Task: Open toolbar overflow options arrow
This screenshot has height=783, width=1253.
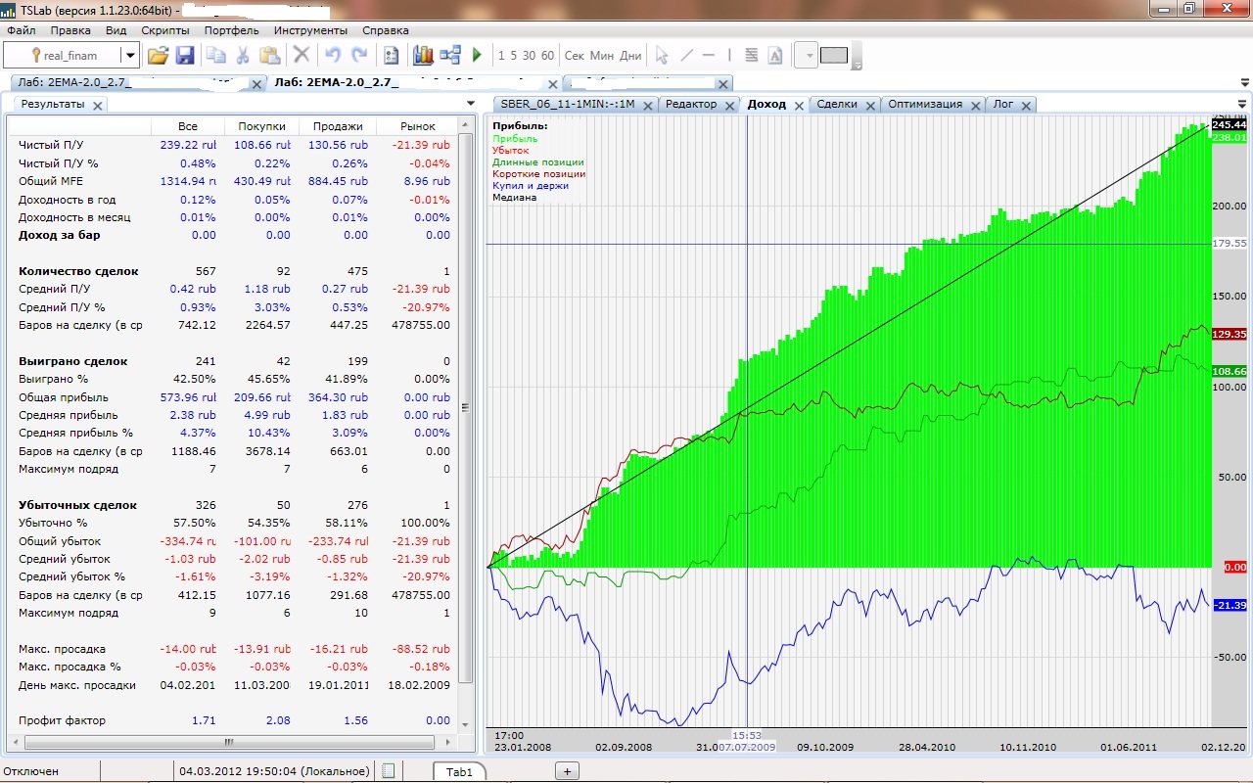Action: point(857,65)
